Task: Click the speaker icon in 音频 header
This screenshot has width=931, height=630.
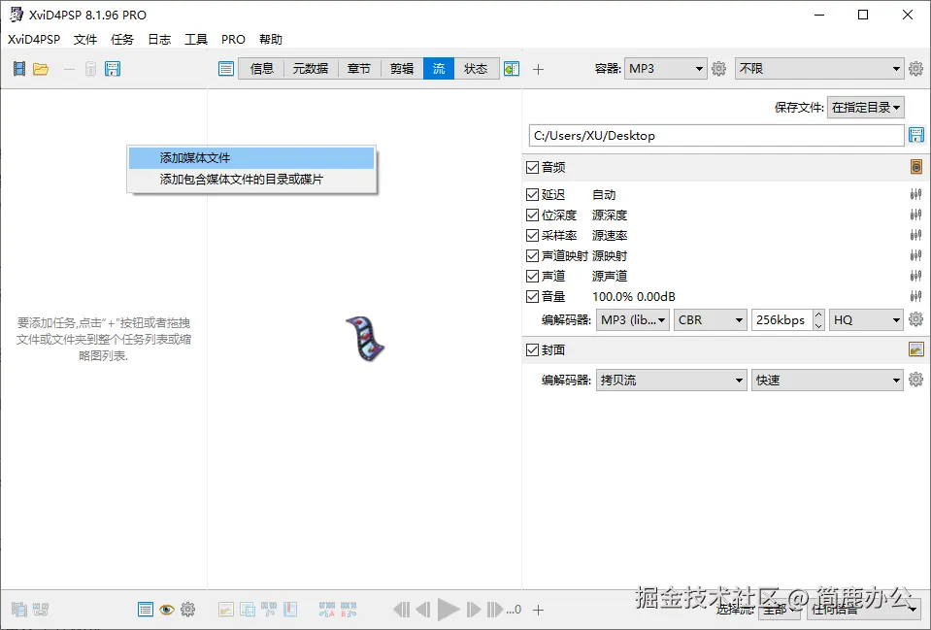Action: pyautogui.click(x=916, y=167)
